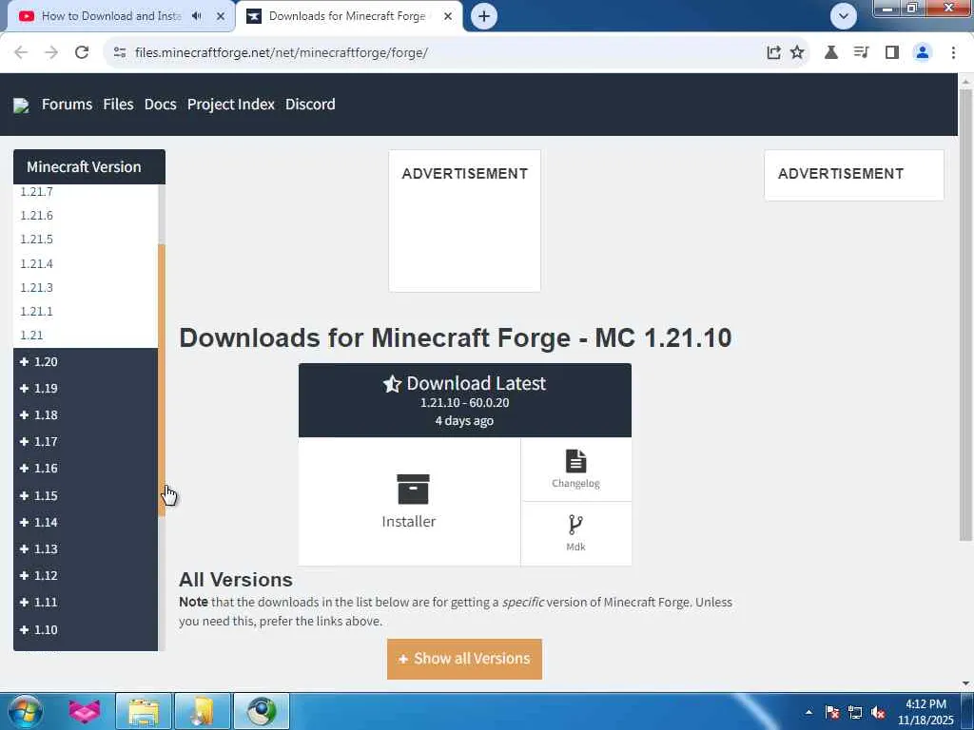974x730 pixels.
Task: Open File Explorer from taskbar
Action: (x=144, y=711)
